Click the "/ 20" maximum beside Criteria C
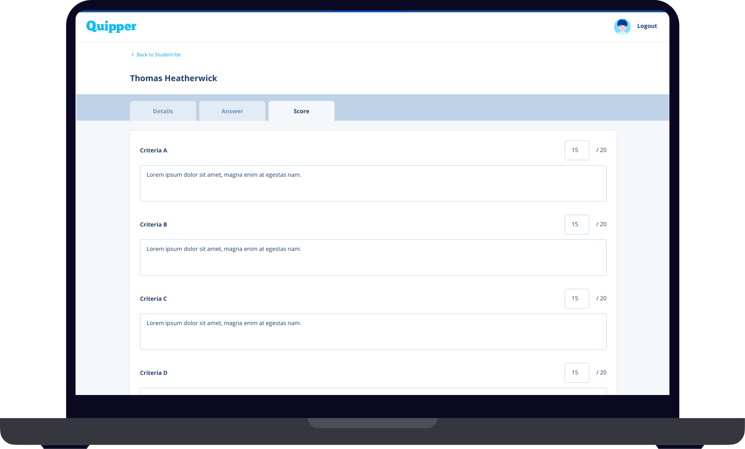 [601, 298]
